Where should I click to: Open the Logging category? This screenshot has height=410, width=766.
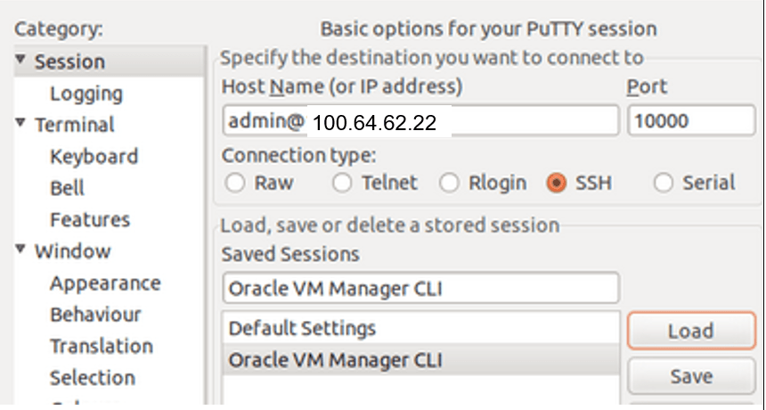[x=86, y=94]
